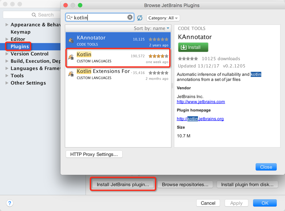The width and height of the screenshot is (285, 211).
Task: Click the green Install button
Action: pos(193,47)
